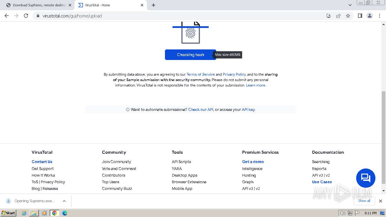Click the page vertical scrollbar thumb
Screen dimensions: 386x217
(x=384, y=137)
